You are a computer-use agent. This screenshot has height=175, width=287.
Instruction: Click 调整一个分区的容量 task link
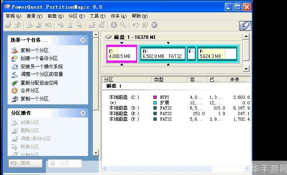pos(42,74)
